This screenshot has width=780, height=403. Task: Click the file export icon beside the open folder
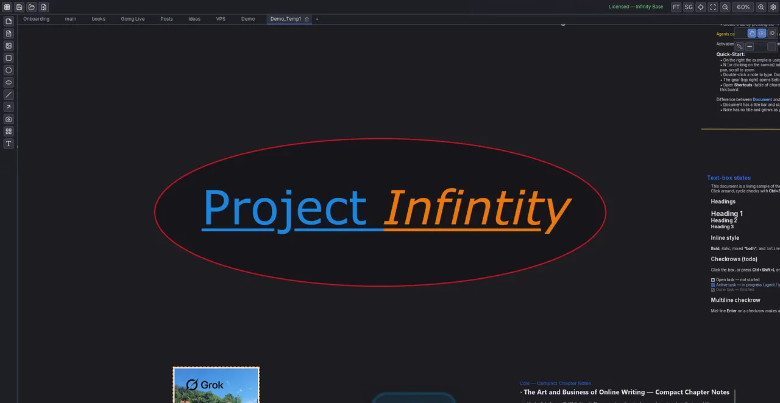[x=44, y=7]
